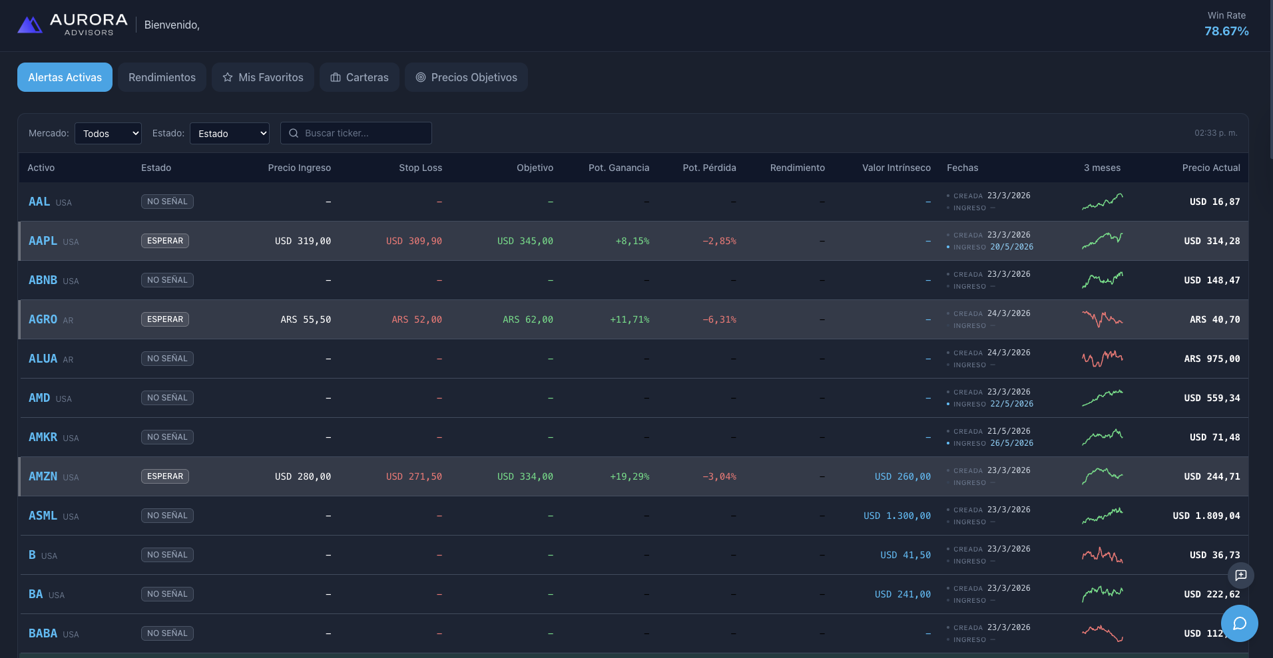The image size is (1273, 658).
Task: Sort by Stop Loss column header
Action: [x=420, y=168]
